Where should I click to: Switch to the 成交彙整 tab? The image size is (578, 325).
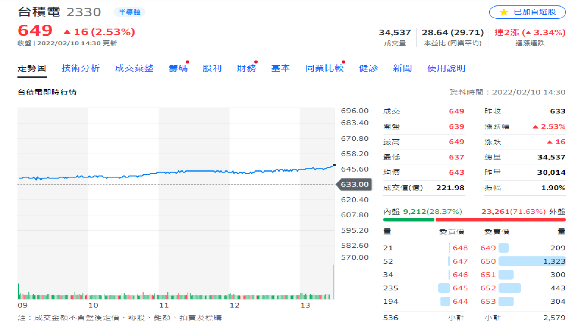(134, 68)
